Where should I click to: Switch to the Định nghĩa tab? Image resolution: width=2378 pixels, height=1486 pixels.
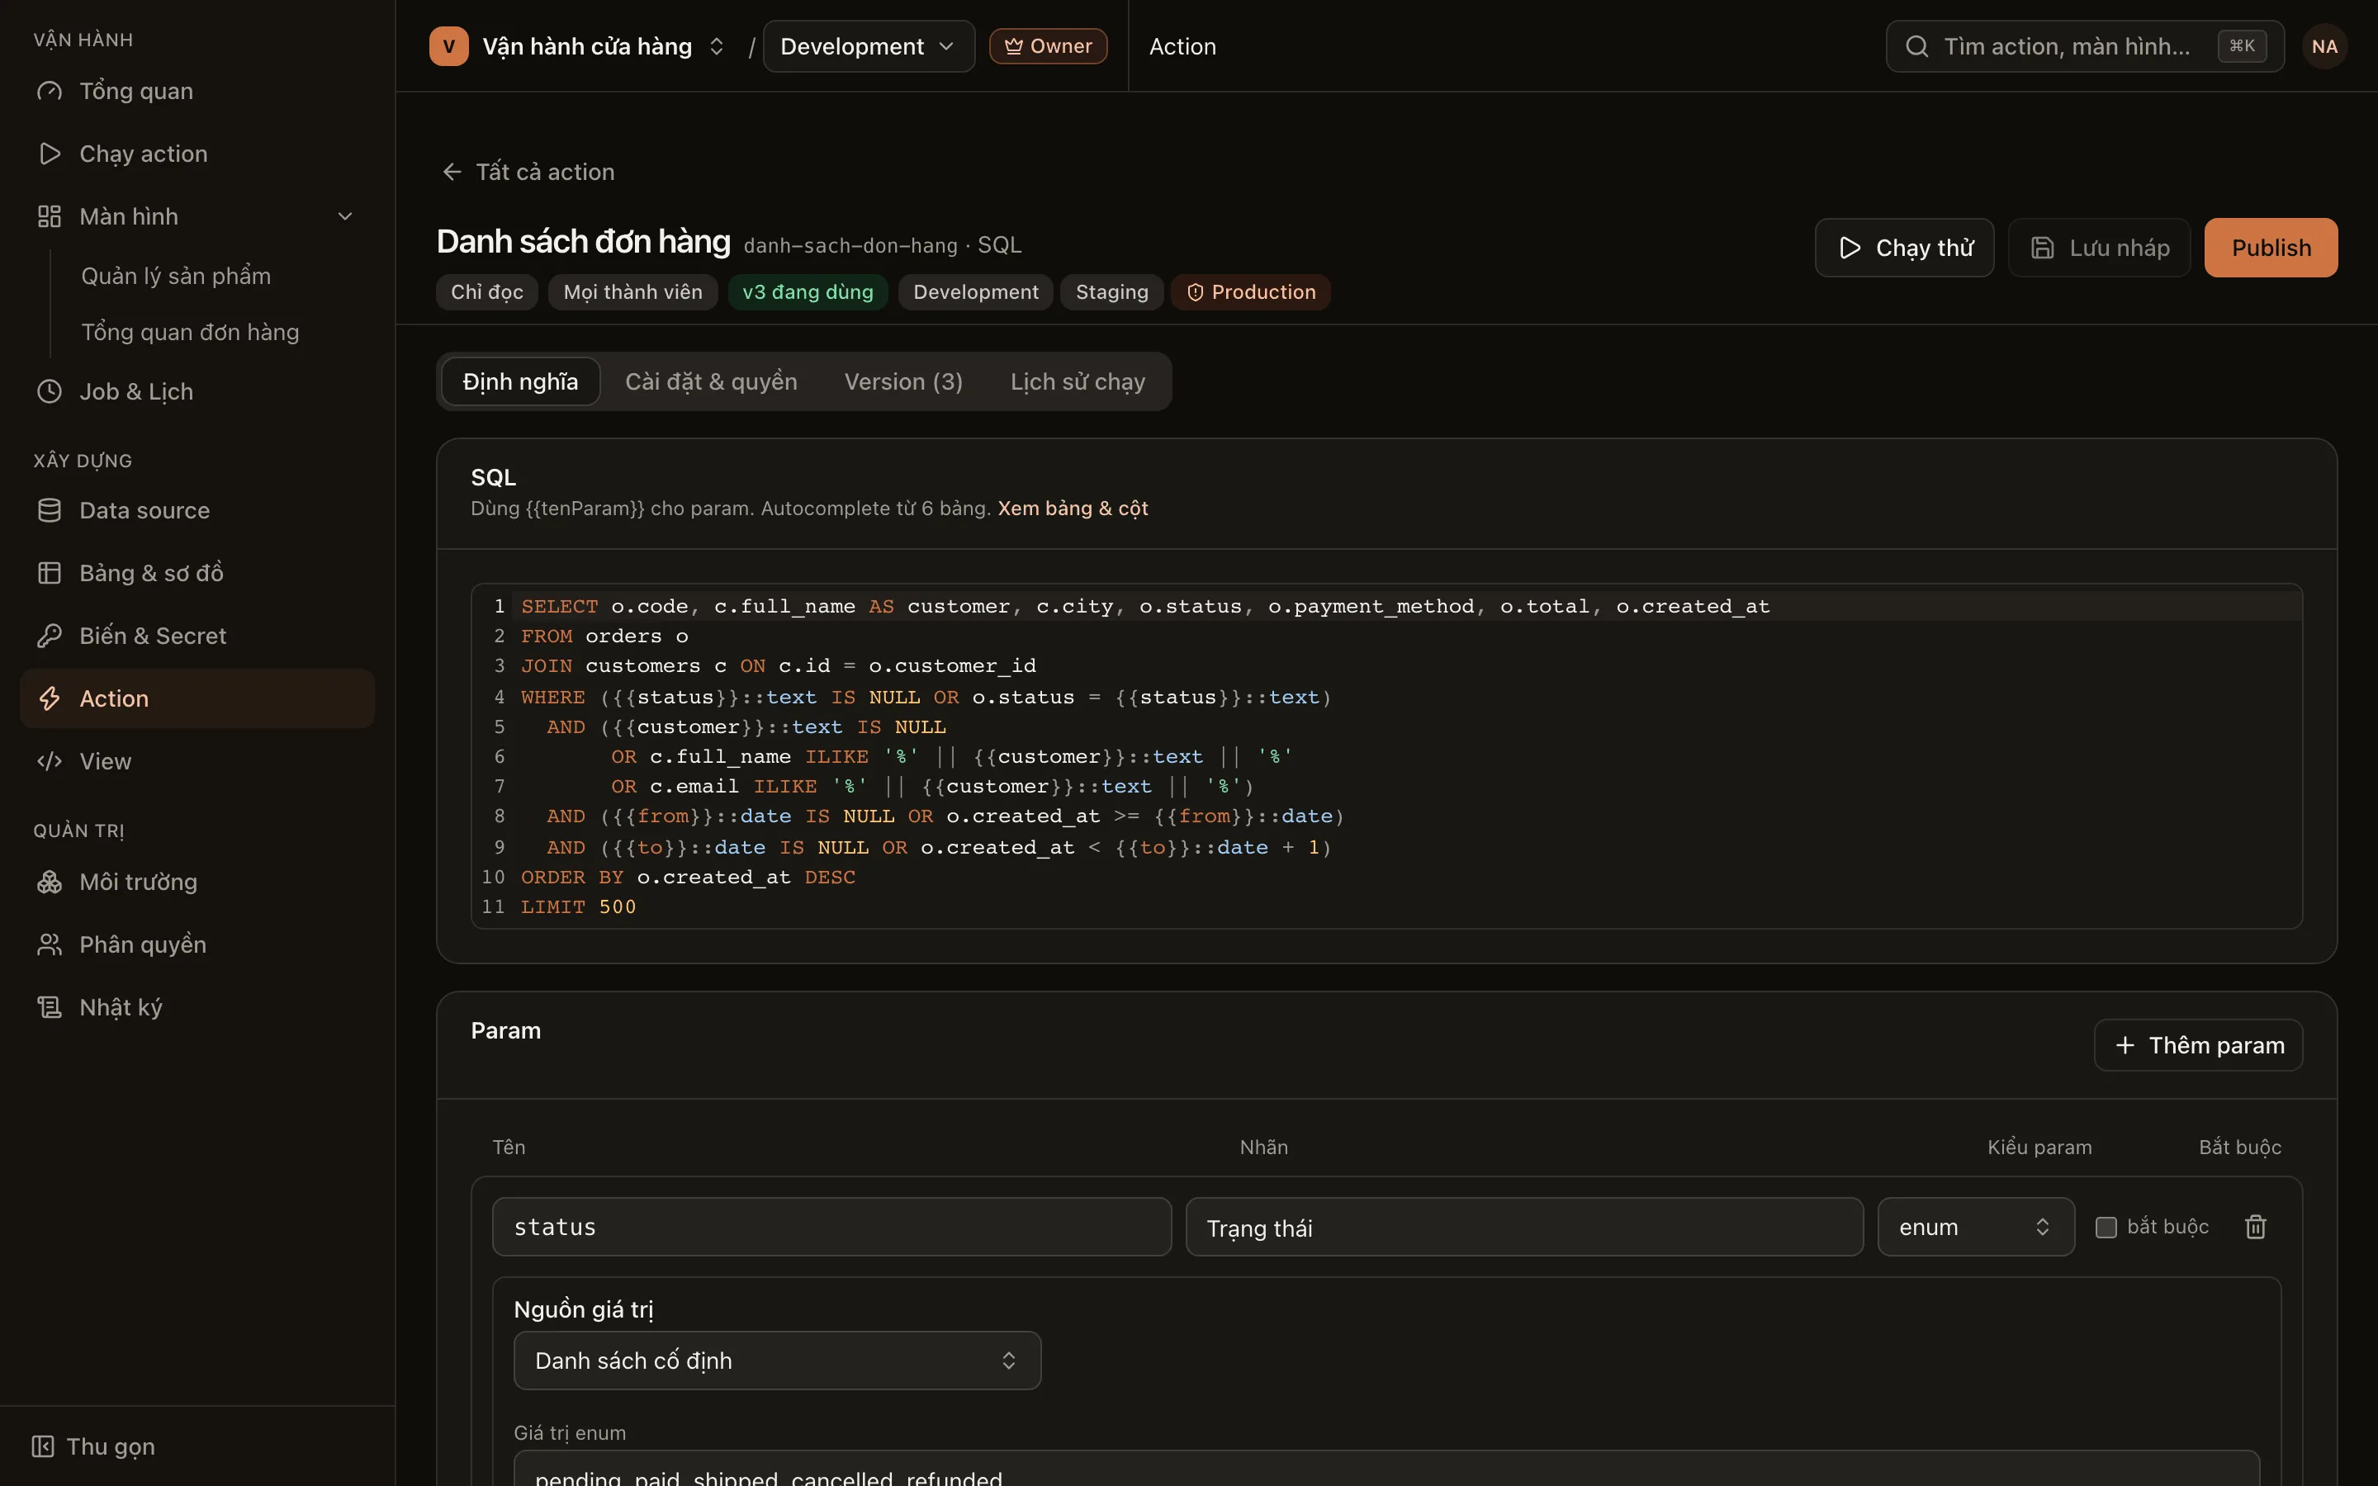pyautogui.click(x=520, y=381)
